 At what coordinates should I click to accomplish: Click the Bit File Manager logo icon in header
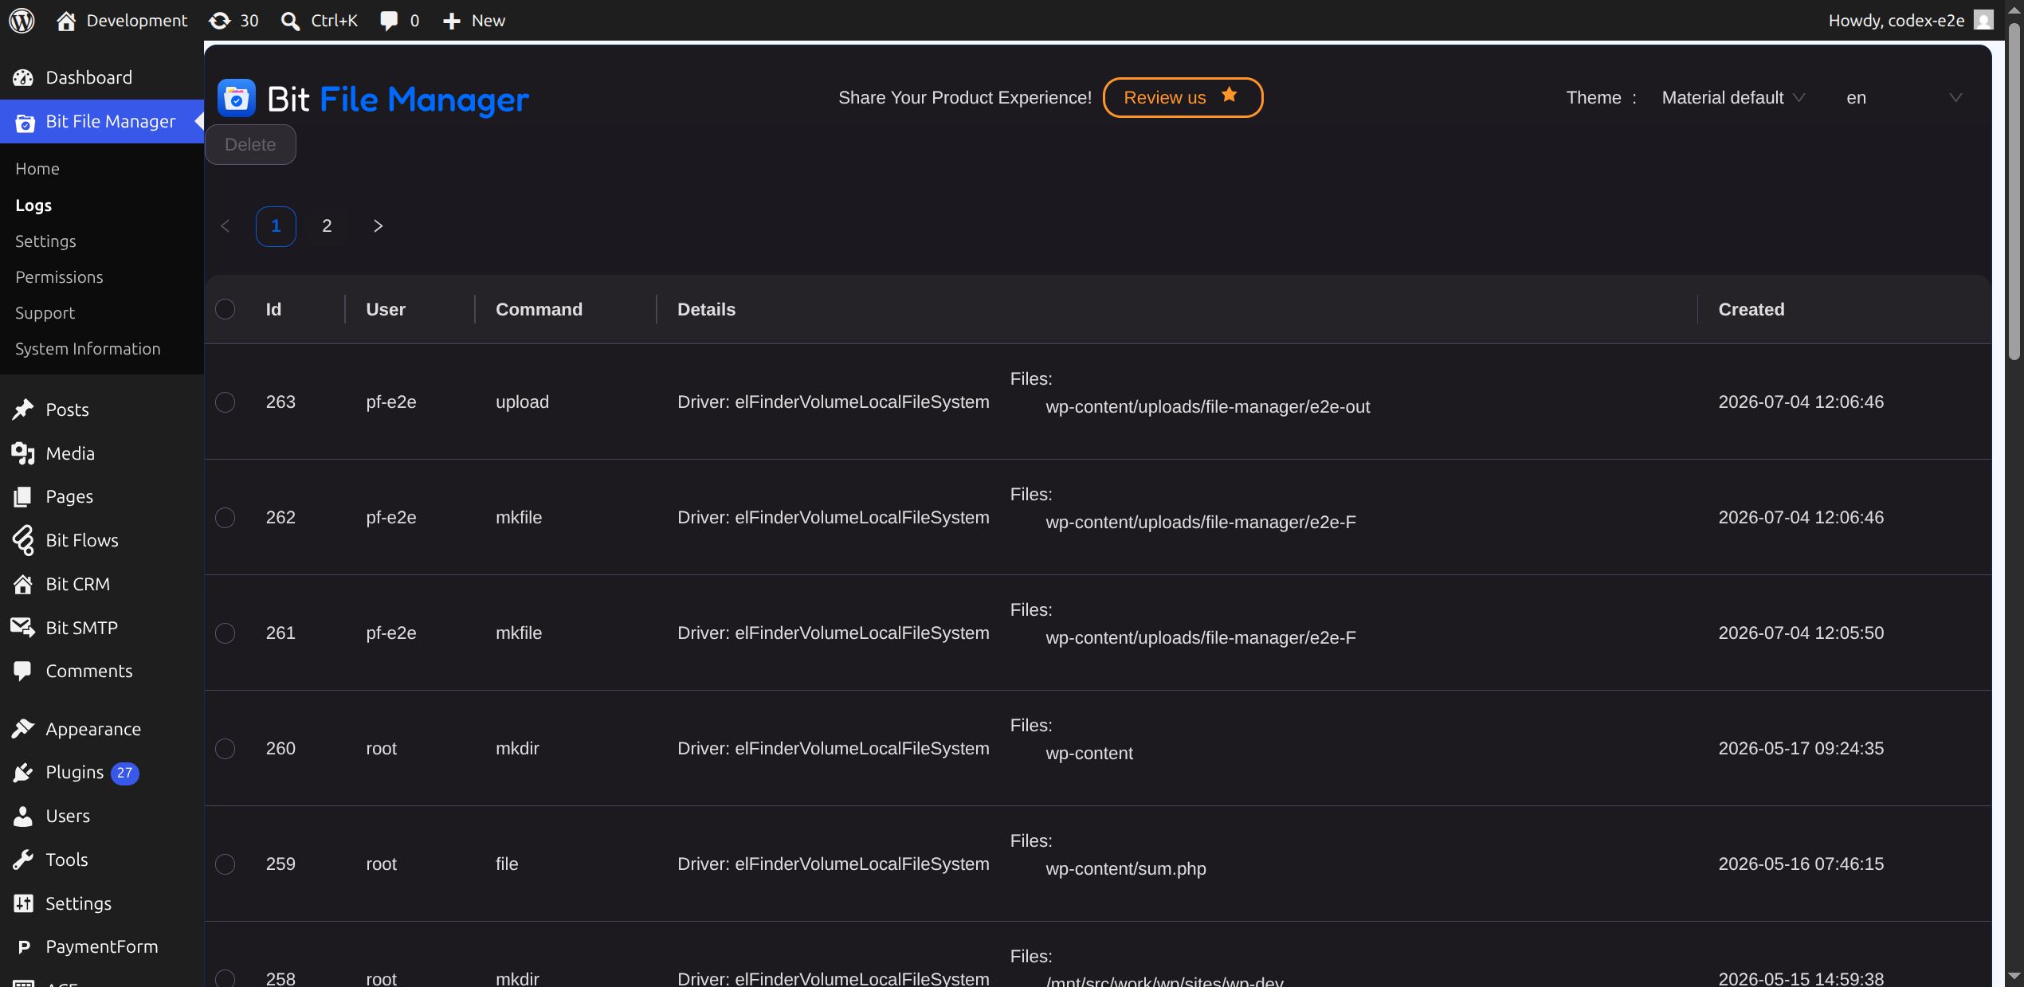[237, 99]
